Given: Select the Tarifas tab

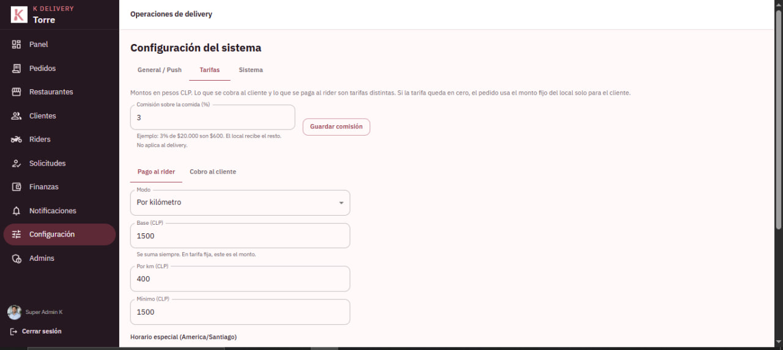Looking at the screenshot, I should click(210, 70).
